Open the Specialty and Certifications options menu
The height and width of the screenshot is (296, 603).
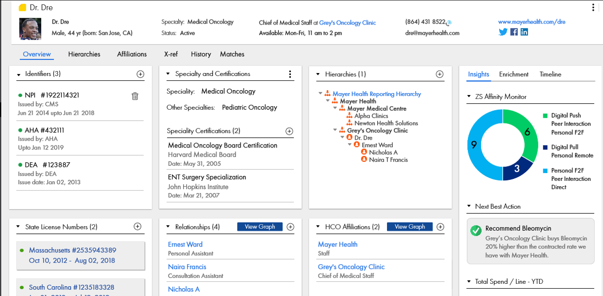[x=290, y=74]
